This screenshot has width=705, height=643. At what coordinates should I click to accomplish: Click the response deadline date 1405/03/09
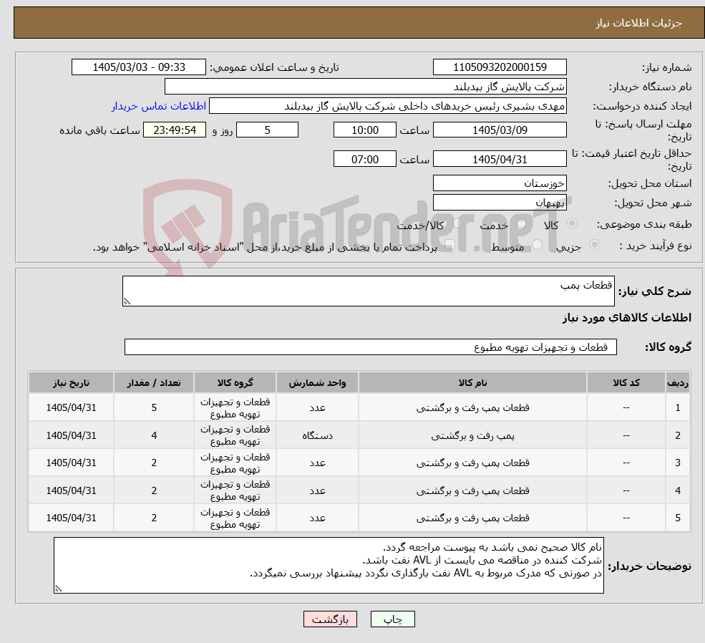(x=500, y=130)
